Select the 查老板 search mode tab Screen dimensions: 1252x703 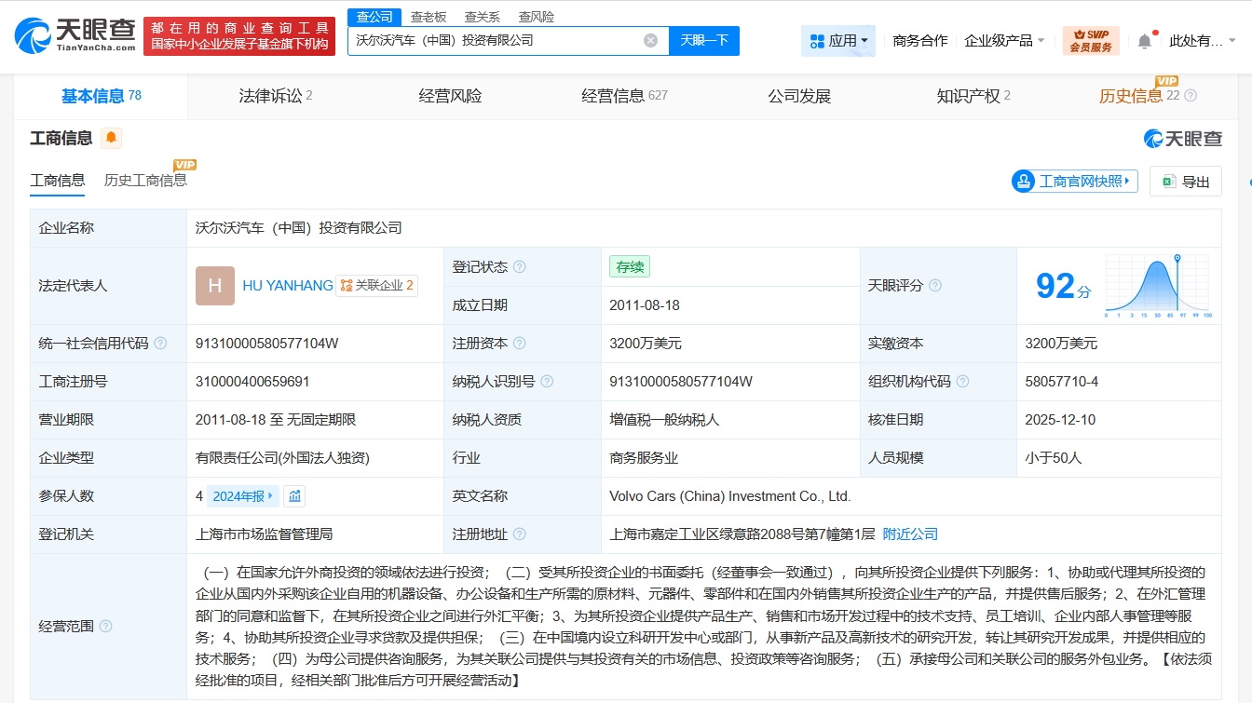[x=429, y=17]
